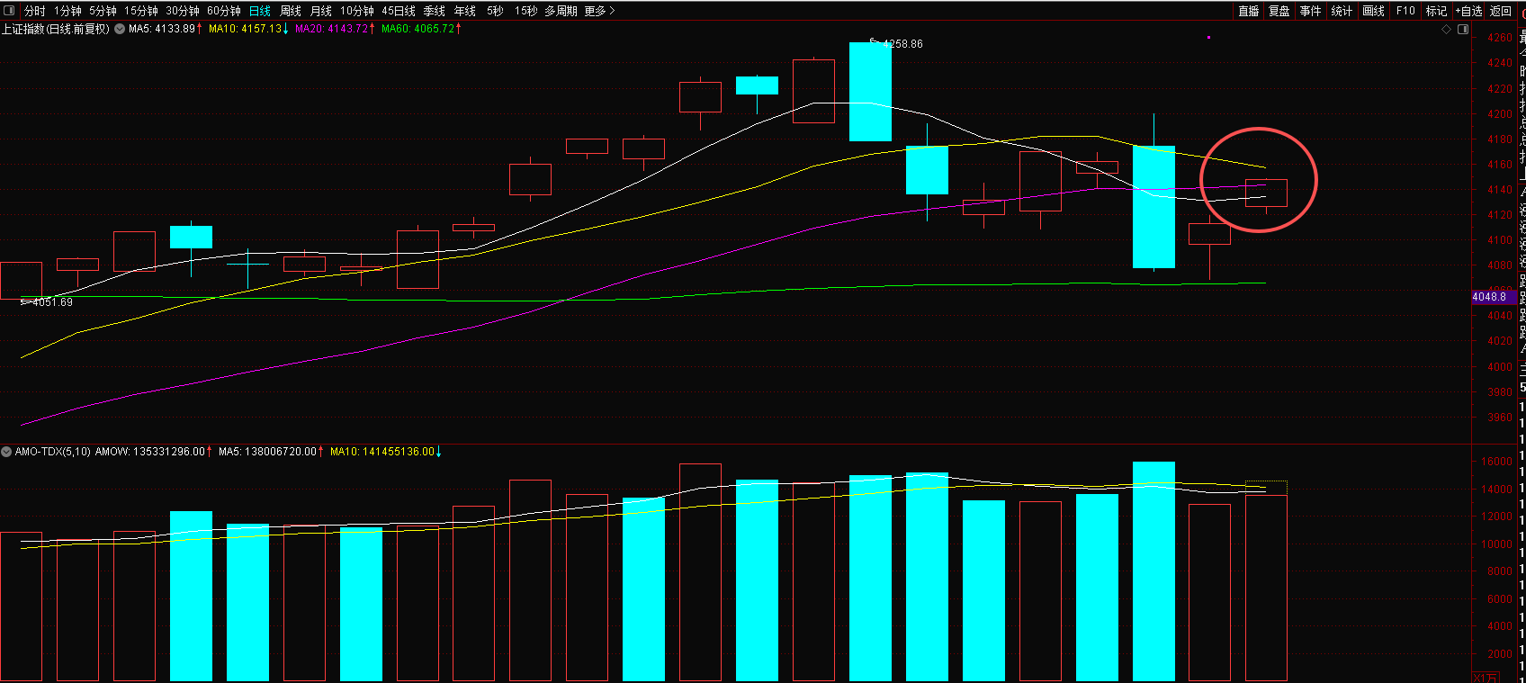Select the 分时 intraday tab
The height and width of the screenshot is (683, 1526).
[x=35, y=11]
